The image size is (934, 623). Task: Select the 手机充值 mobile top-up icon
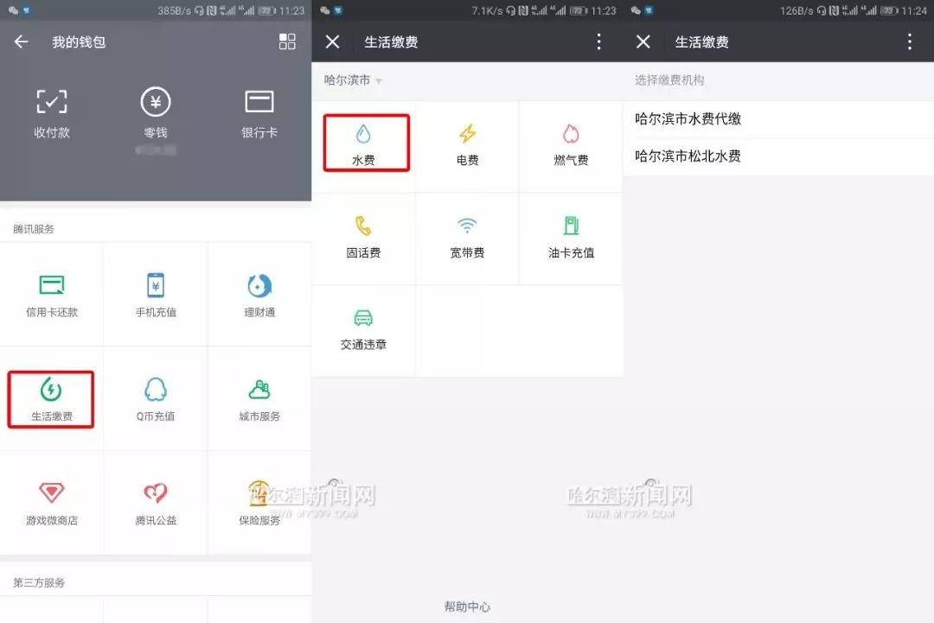[156, 294]
